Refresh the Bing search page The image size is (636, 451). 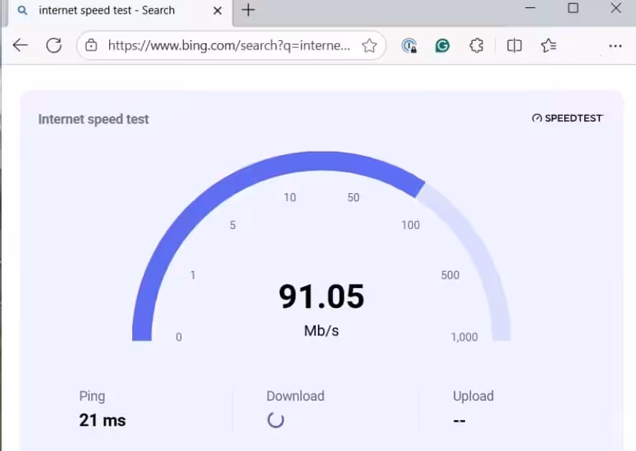coord(54,45)
